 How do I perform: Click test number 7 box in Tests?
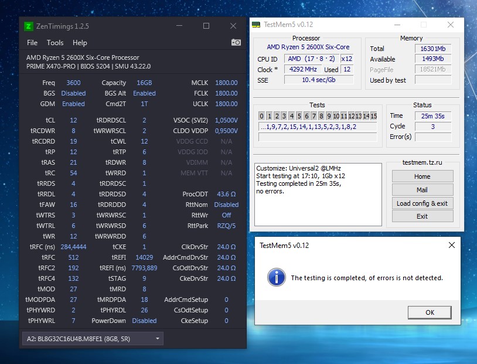[314, 115]
